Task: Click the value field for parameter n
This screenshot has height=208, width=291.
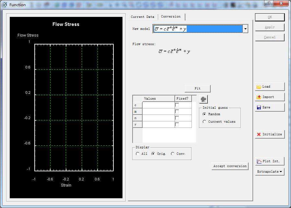Action: 158,118
